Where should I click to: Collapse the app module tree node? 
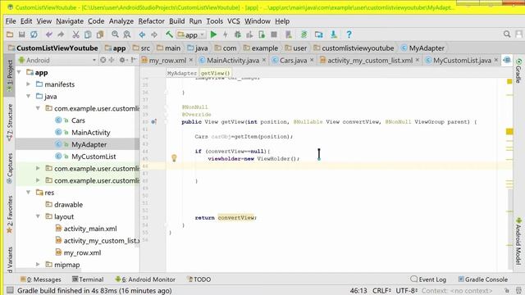tap(19, 72)
